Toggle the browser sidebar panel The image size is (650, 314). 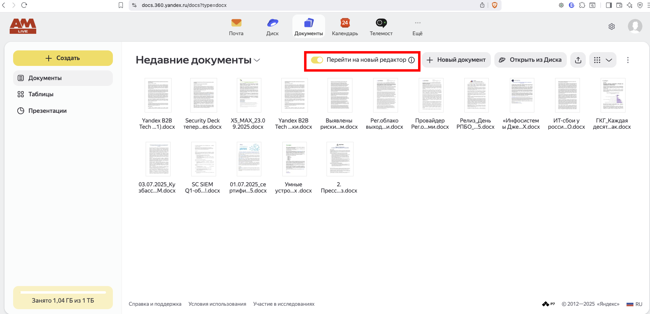(609, 5)
